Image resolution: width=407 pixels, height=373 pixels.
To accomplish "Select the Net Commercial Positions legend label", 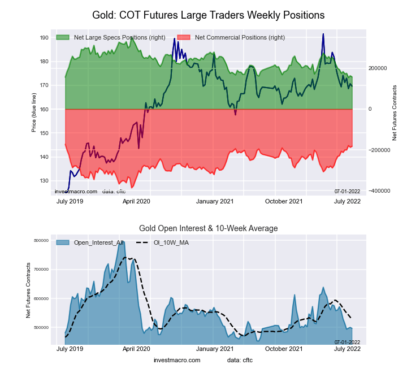I will (x=239, y=37).
